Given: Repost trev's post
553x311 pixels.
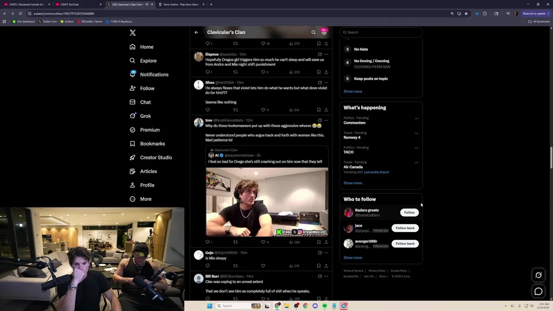Looking at the screenshot, I should pos(235,242).
